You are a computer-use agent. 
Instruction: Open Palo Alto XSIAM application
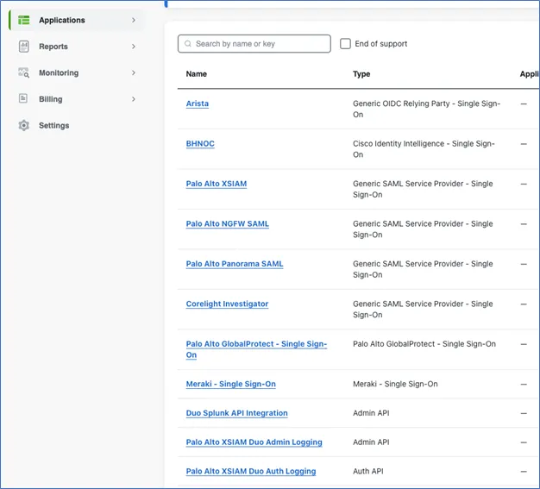click(216, 184)
